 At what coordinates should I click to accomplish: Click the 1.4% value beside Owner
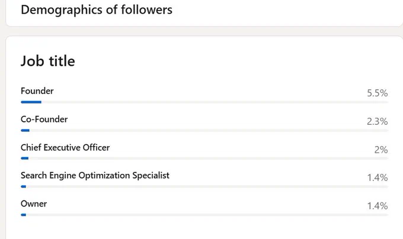point(378,206)
